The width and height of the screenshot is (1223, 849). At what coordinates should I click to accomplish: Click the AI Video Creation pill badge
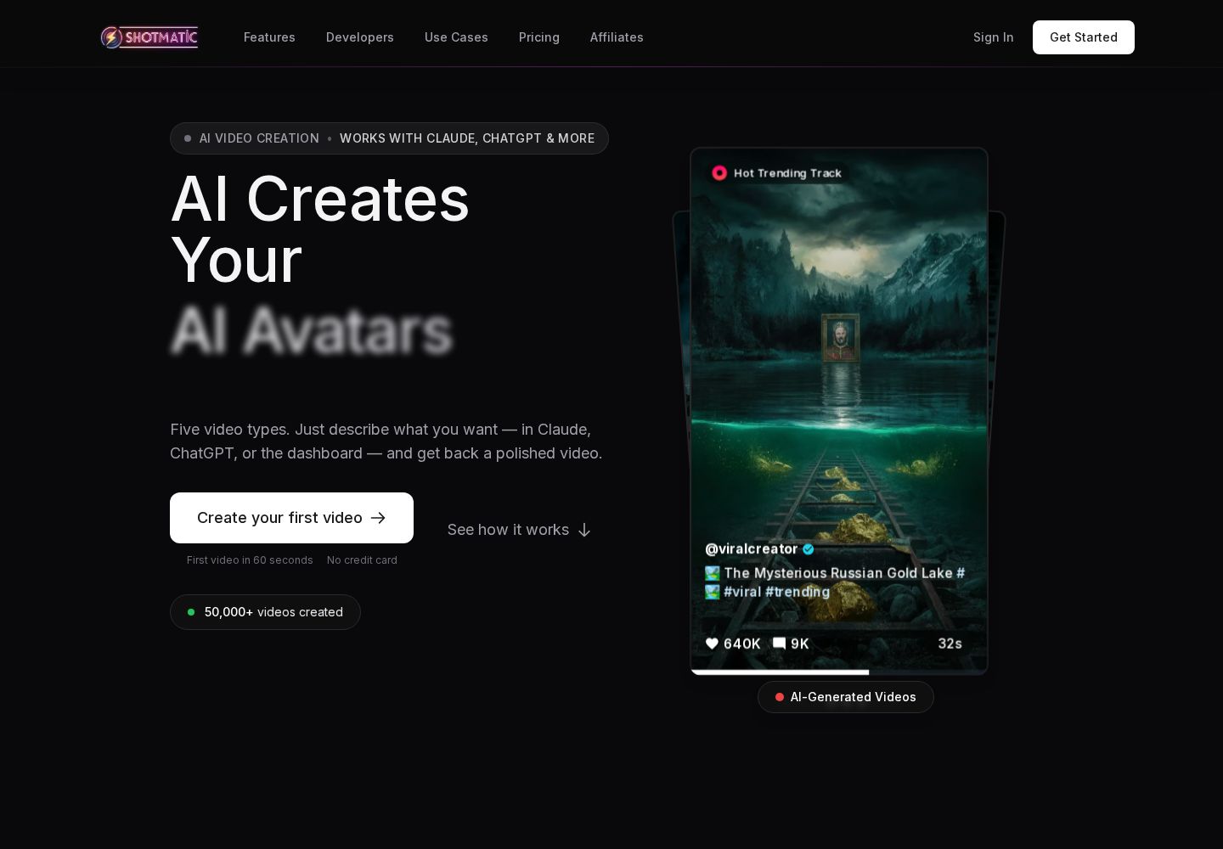click(389, 138)
